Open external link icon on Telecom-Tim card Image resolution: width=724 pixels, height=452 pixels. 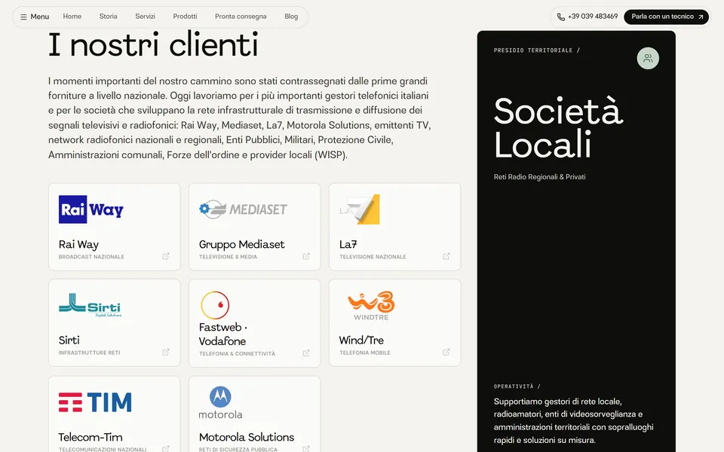point(166,448)
